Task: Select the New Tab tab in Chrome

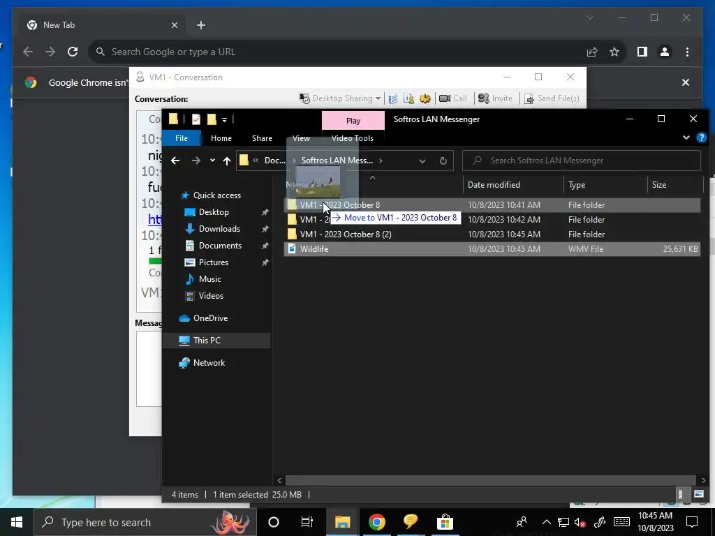Action: pos(103,25)
